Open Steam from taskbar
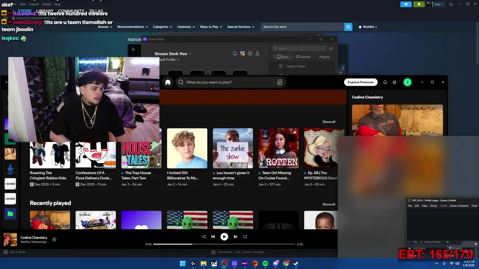Image resolution: width=479 pixels, height=269 pixels. pyautogui.click(x=296, y=263)
